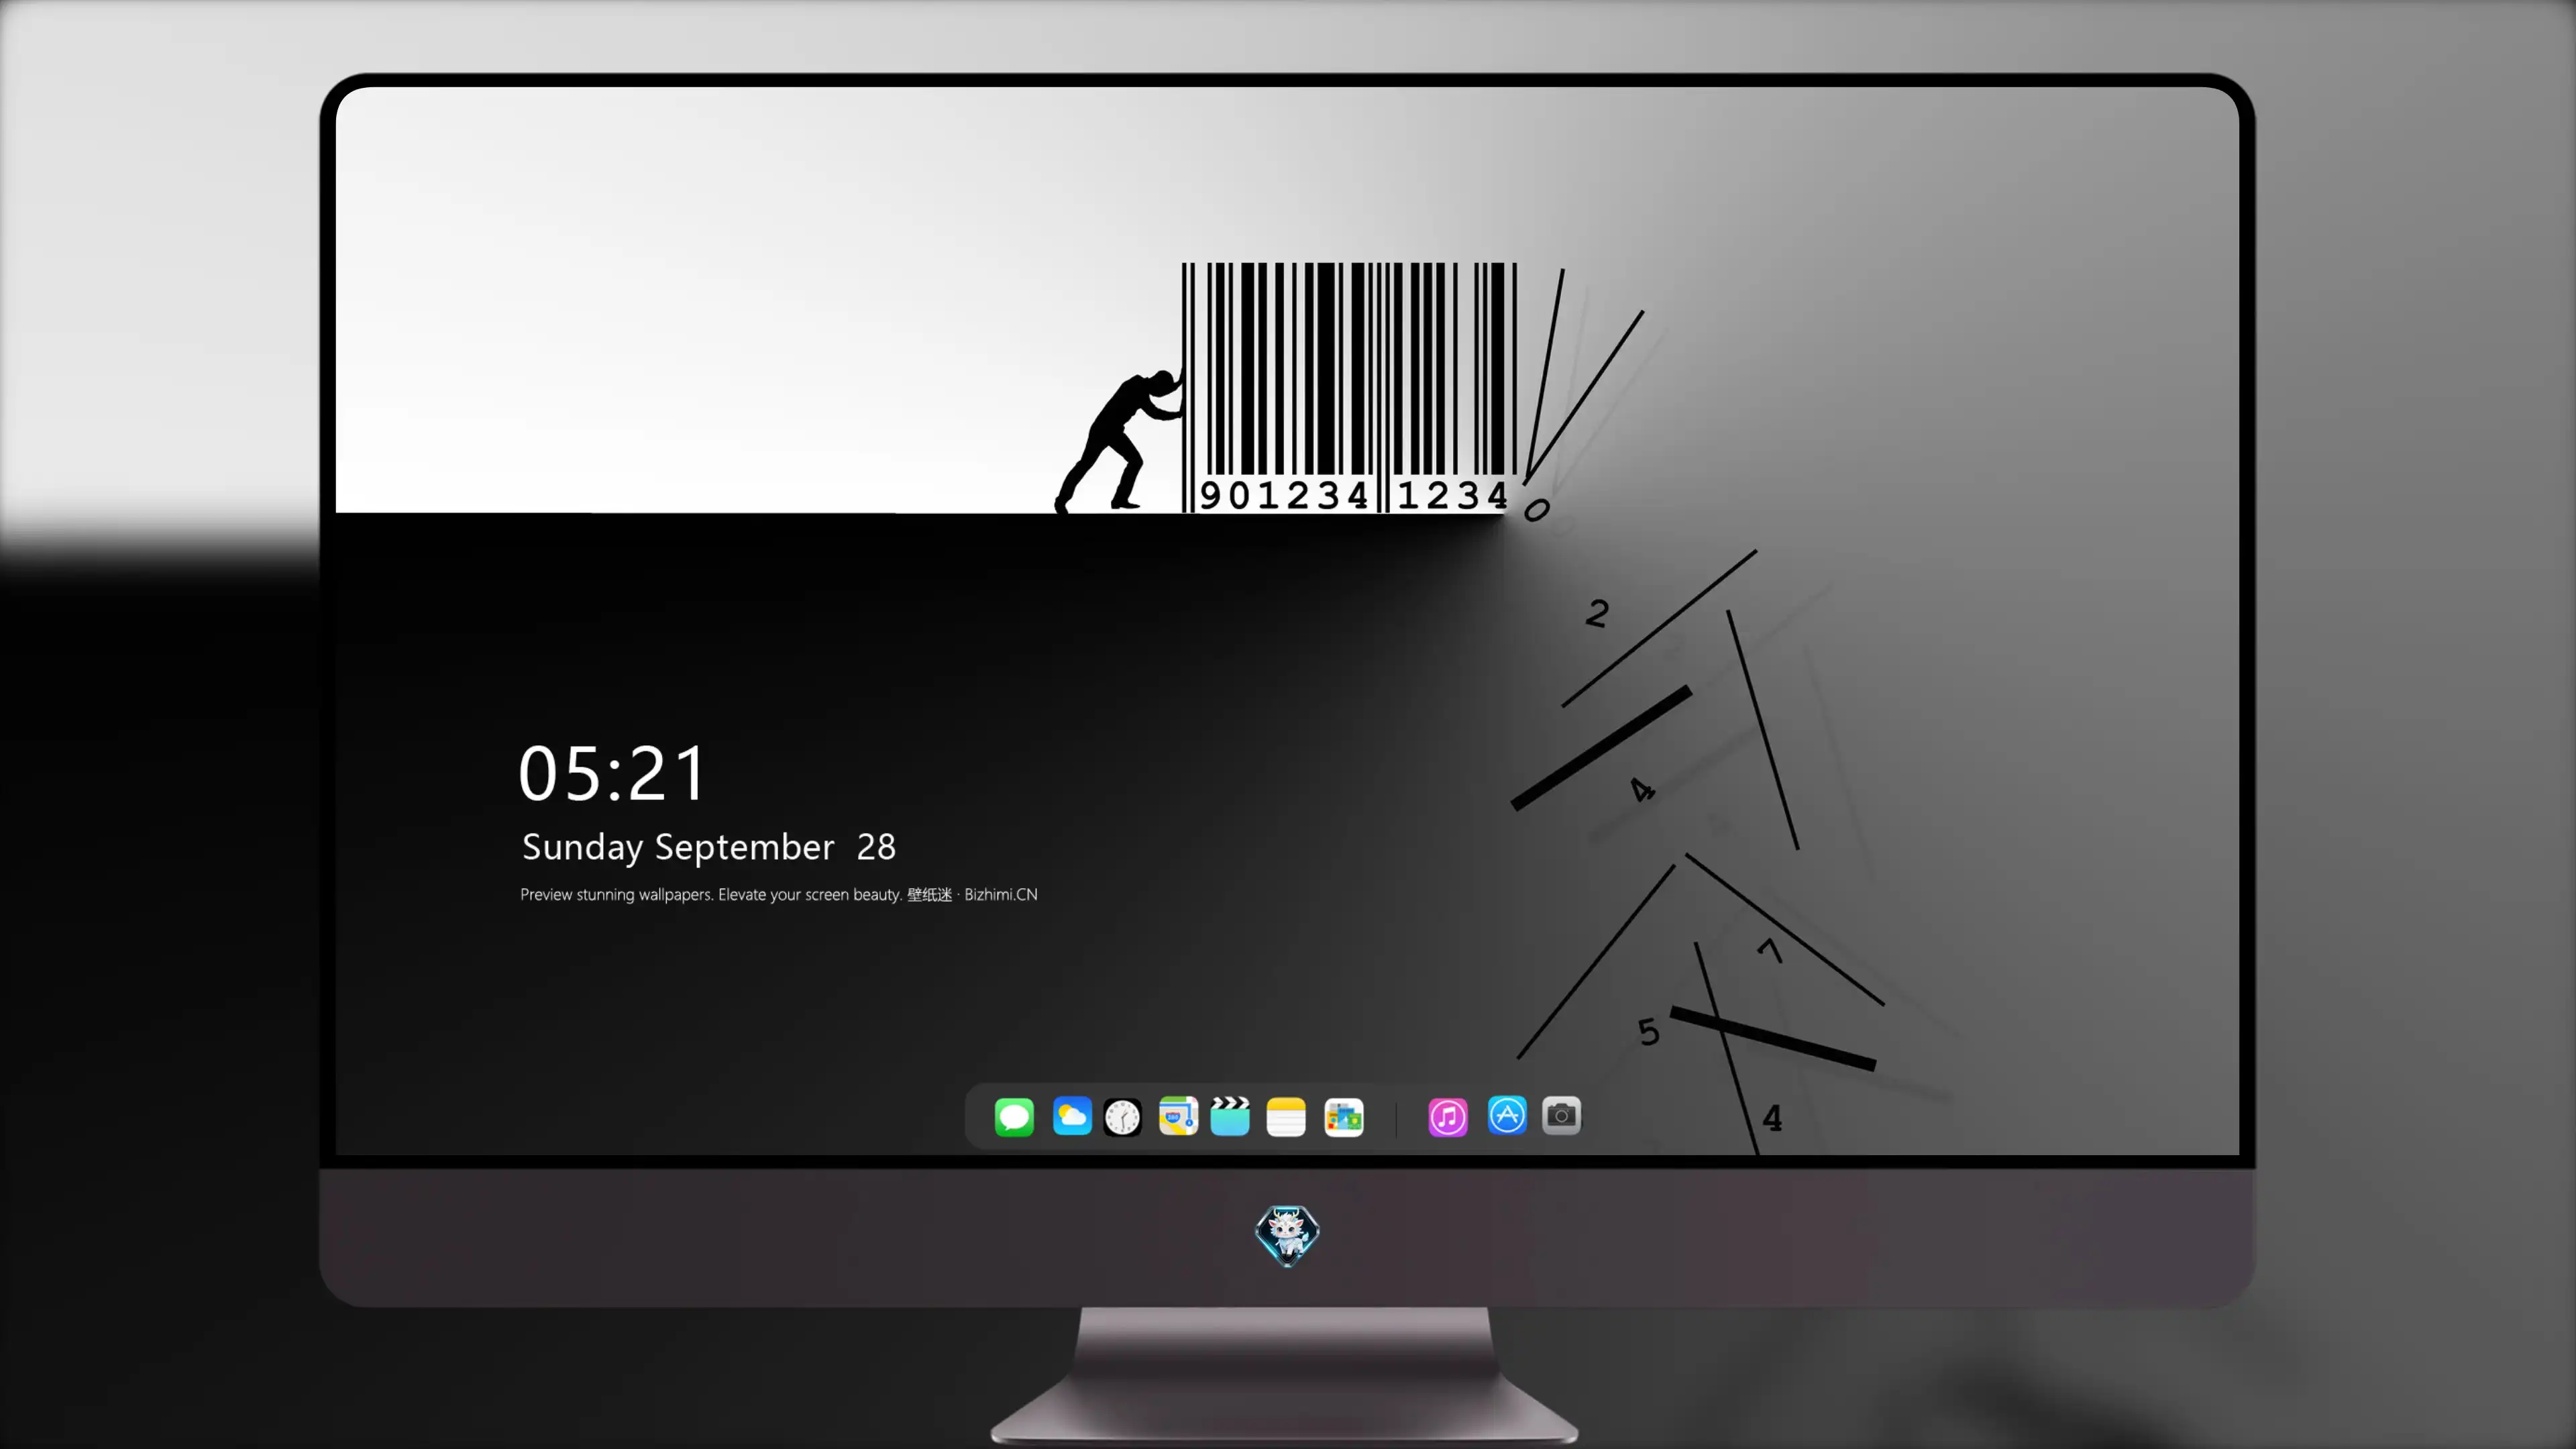Launch the Videos clapperboard app
2576x1449 pixels.
click(x=1230, y=1117)
